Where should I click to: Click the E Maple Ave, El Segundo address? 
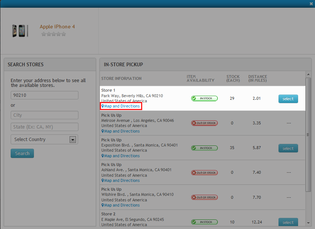[133, 219]
